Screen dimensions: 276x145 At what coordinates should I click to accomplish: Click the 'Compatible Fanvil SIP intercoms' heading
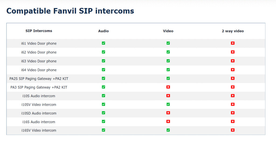(x=70, y=11)
